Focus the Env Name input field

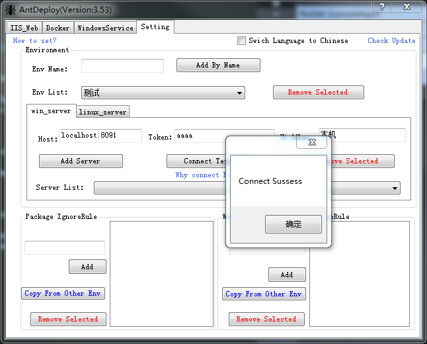[x=122, y=65]
